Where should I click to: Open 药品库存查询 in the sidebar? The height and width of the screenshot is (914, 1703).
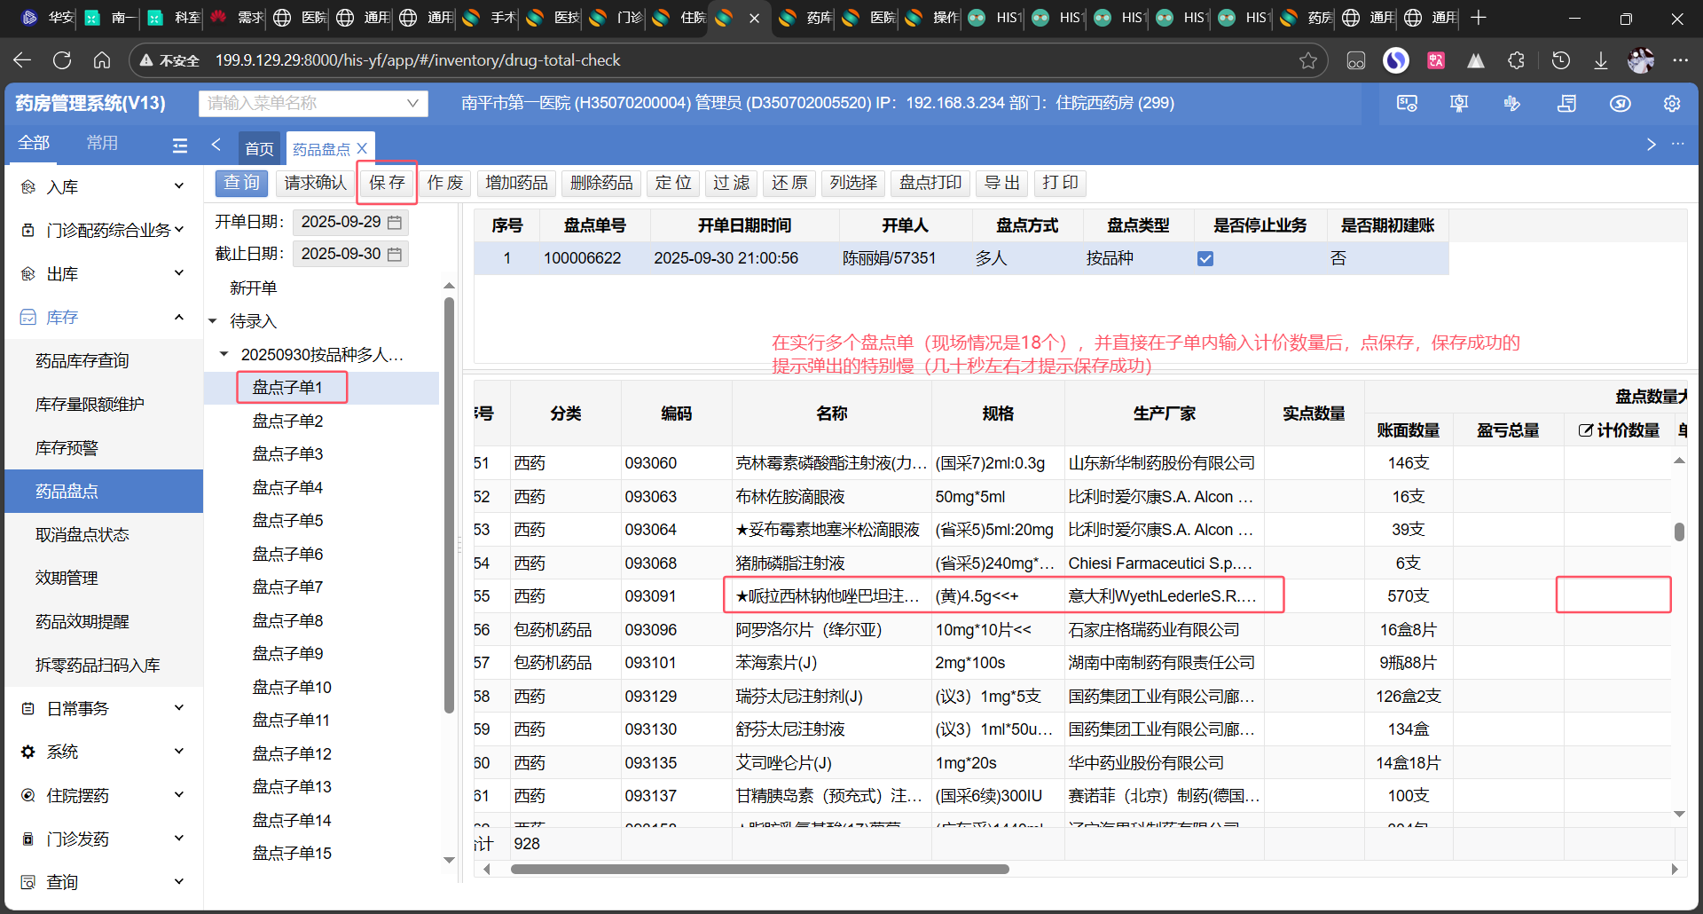(x=82, y=361)
